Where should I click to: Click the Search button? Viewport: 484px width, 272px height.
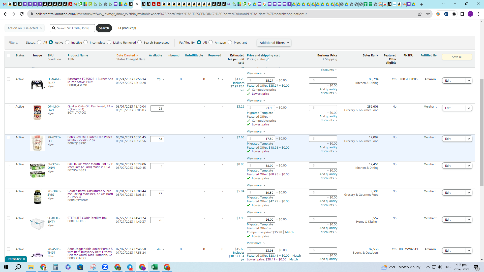click(104, 28)
